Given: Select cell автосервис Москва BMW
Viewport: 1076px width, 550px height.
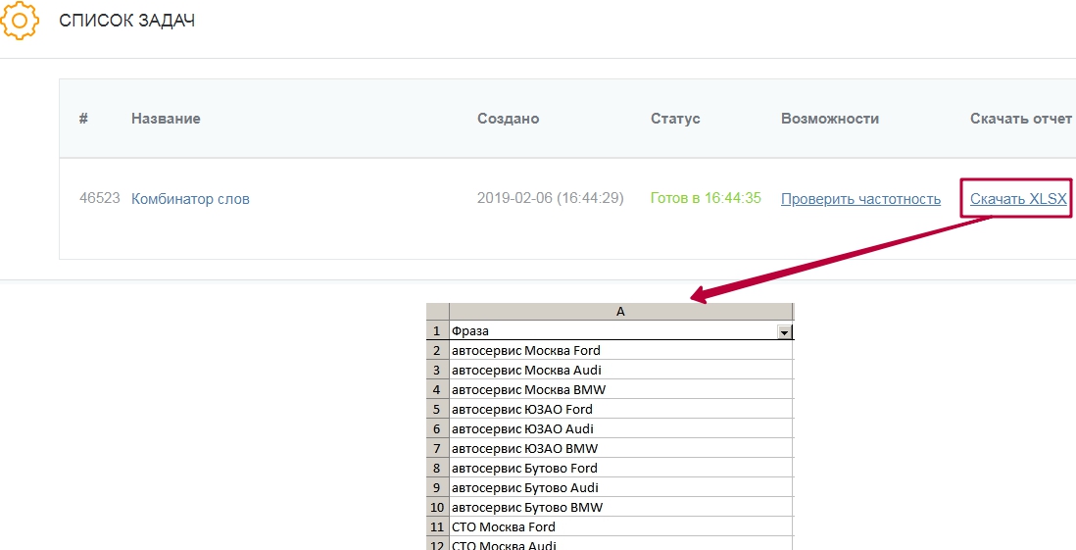Looking at the screenshot, I should pos(620,389).
